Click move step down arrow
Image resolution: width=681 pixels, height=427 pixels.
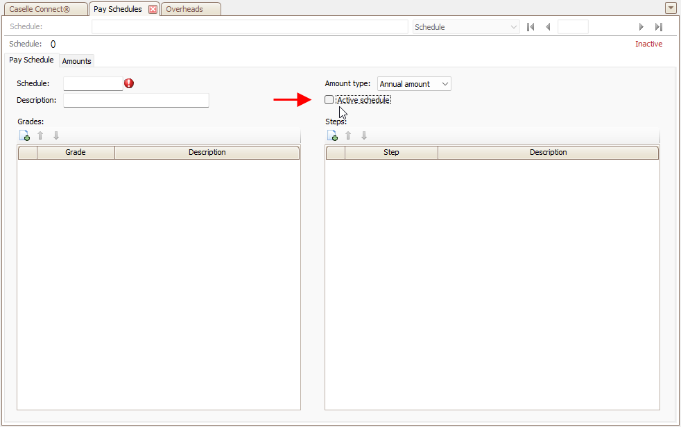(364, 136)
